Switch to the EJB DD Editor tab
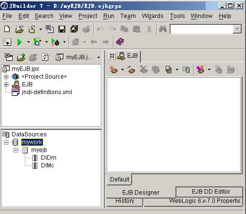246x214 pixels. click(x=211, y=192)
